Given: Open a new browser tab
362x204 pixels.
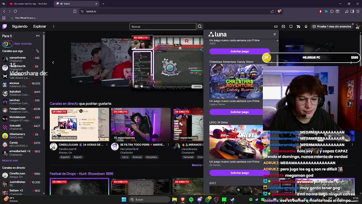Looking at the screenshot, I should (103, 4).
